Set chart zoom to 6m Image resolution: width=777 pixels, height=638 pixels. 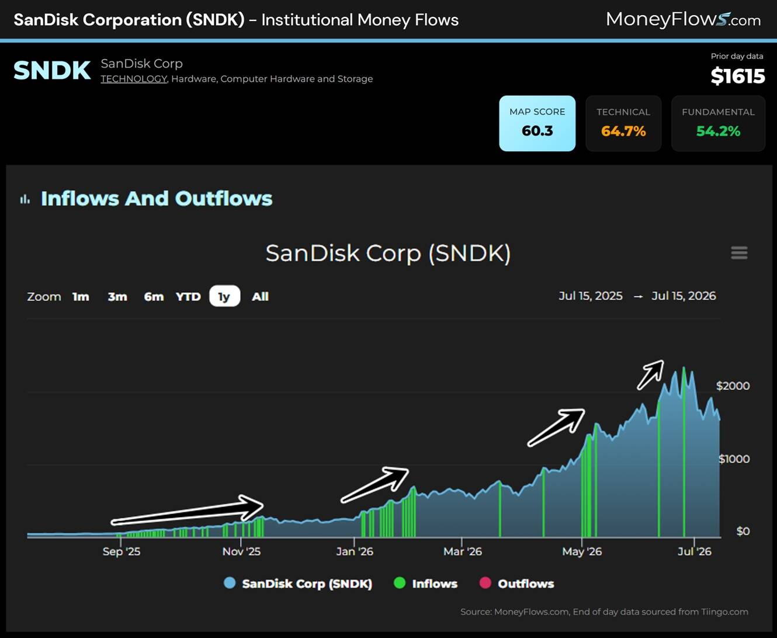click(x=154, y=297)
